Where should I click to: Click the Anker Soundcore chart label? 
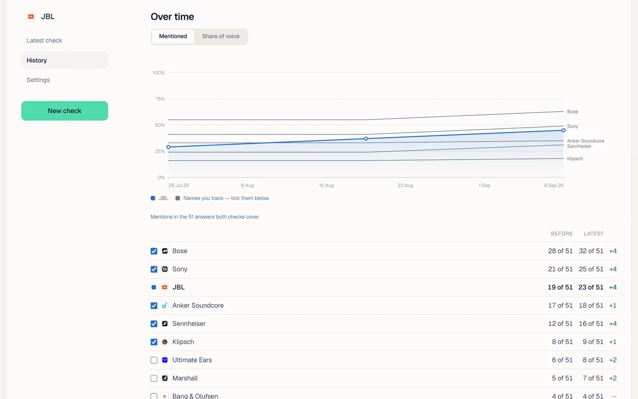tap(586, 141)
